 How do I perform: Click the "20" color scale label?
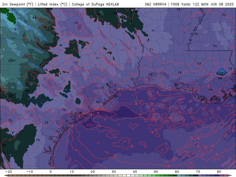[x=93, y=172]
